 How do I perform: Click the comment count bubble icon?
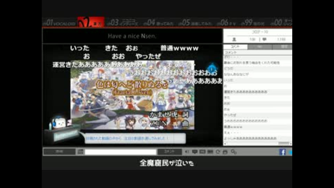[x=264, y=39]
